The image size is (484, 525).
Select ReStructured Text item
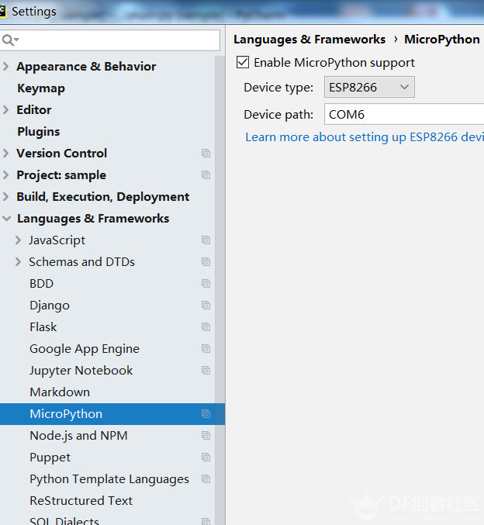81,500
